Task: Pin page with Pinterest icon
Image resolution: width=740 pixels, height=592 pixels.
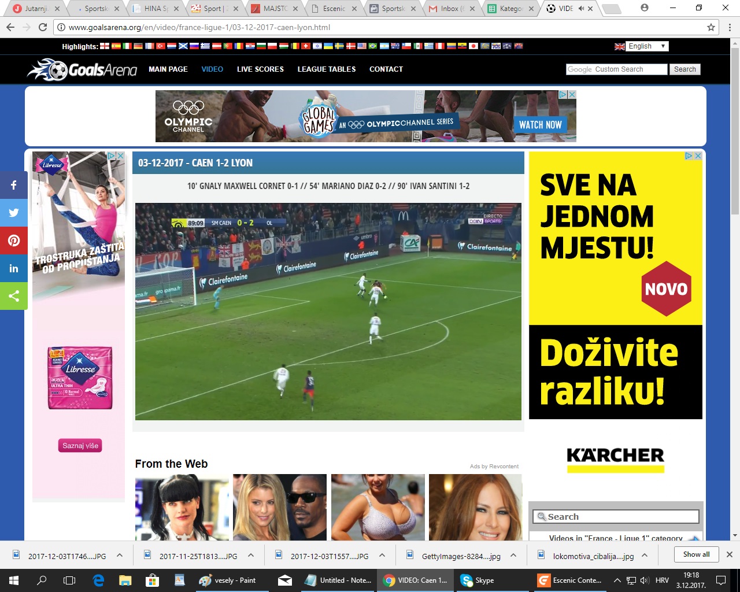Action: tap(14, 240)
